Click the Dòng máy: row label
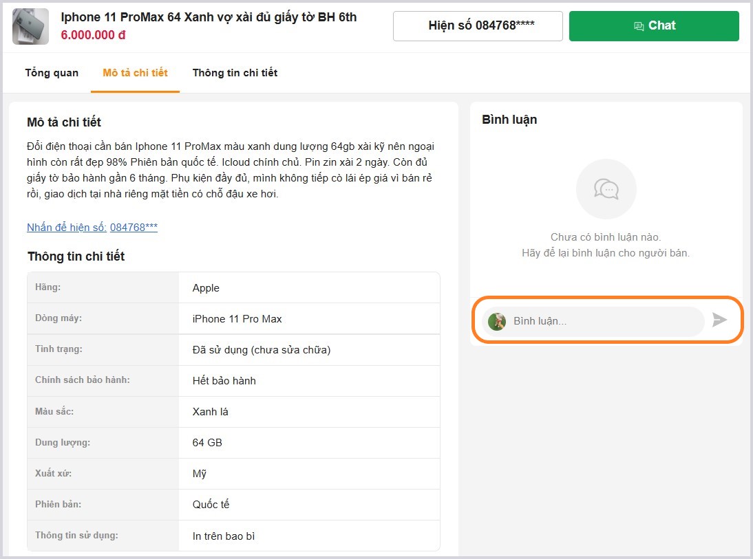 (58, 318)
